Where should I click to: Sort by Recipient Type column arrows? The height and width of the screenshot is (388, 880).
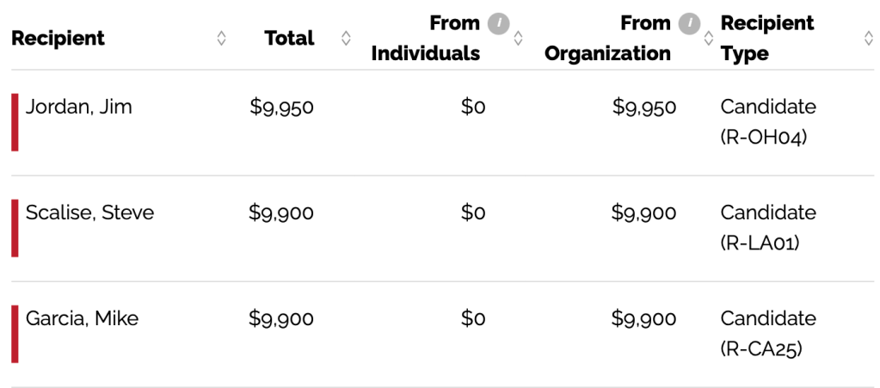pyautogui.click(x=868, y=38)
